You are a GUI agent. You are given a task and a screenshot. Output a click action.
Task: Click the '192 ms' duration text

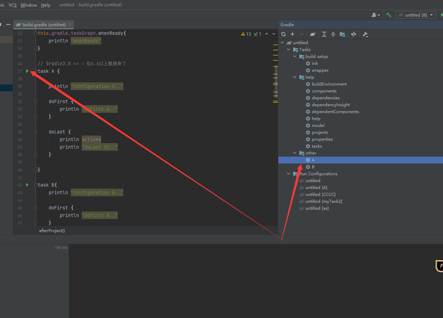(x=61, y=248)
